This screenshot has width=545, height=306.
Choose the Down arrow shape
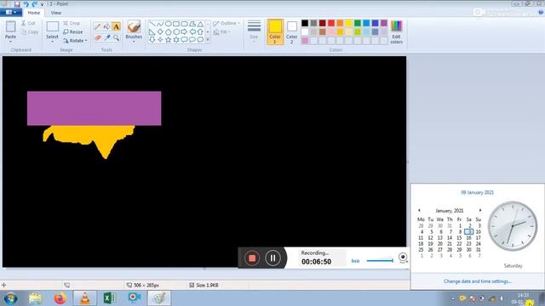[x=152, y=40]
